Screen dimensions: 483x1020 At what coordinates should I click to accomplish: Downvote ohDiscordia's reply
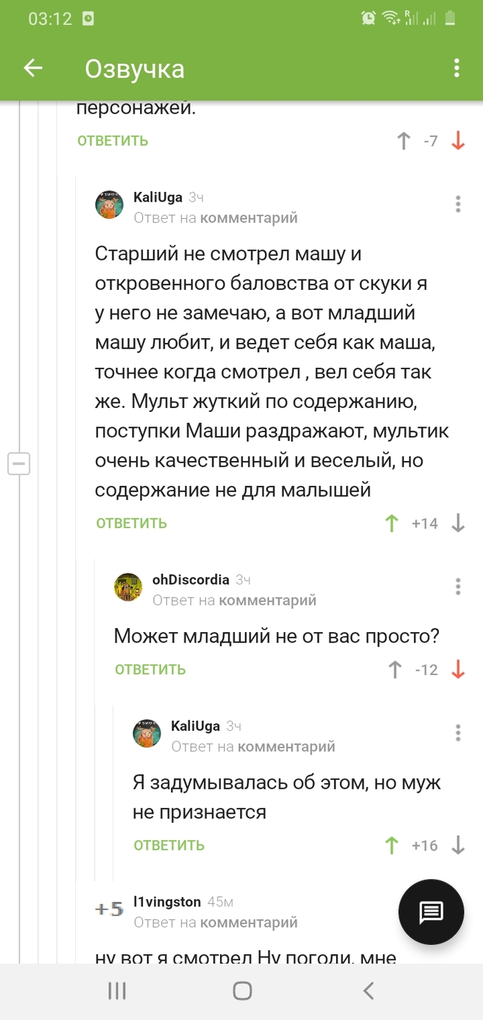458,669
